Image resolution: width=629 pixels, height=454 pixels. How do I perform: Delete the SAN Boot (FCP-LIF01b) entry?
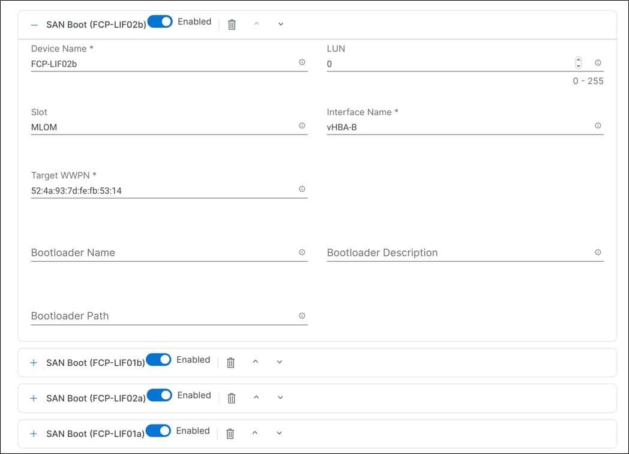tap(230, 361)
